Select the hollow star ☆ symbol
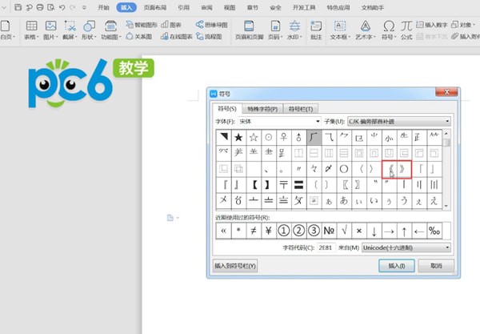Screen dimensions: 480x334 254,137
